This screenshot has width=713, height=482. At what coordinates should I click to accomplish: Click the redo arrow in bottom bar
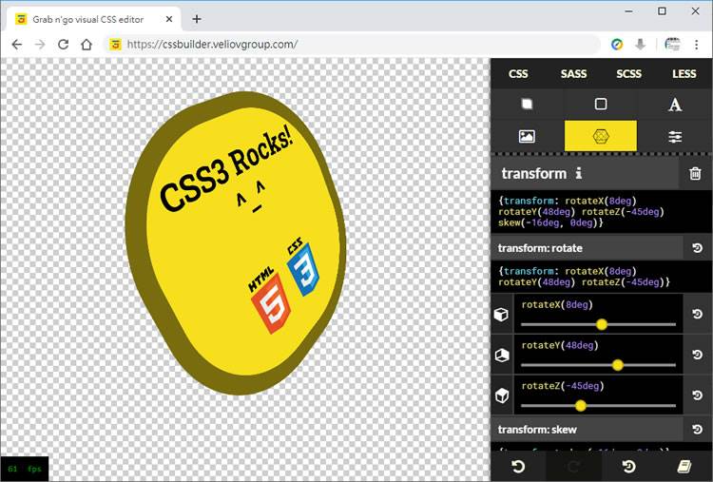click(x=573, y=467)
